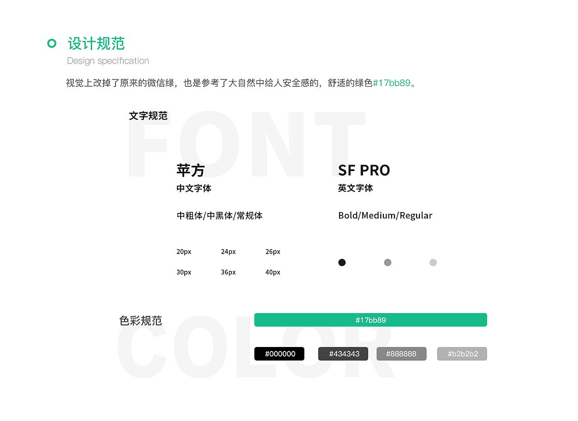This screenshot has width=578, height=421.
Task: Click the 苹方 Chinese font sample
Action: coord(191,170)
